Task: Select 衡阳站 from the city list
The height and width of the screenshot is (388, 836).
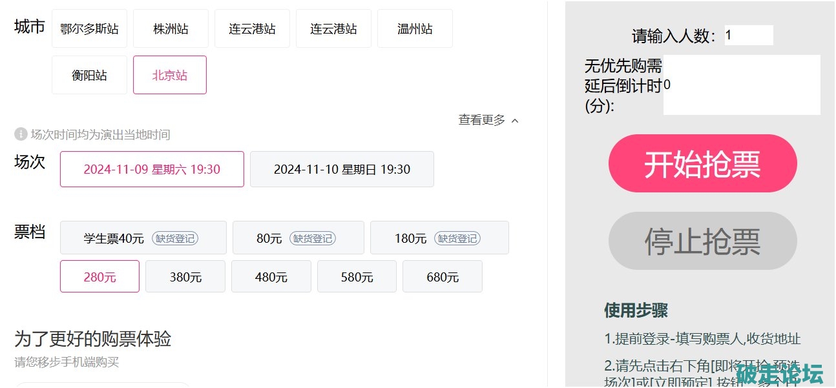Action: click(x=89, y=75)
